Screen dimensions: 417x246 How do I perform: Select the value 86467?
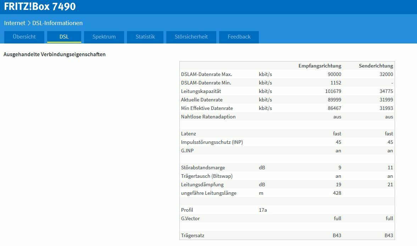click(334, 108)
